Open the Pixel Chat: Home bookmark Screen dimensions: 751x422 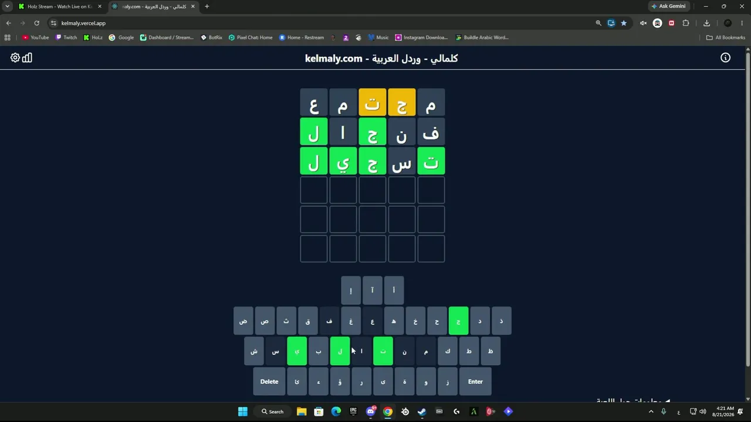pyautogui.click(x=251, y=38)
